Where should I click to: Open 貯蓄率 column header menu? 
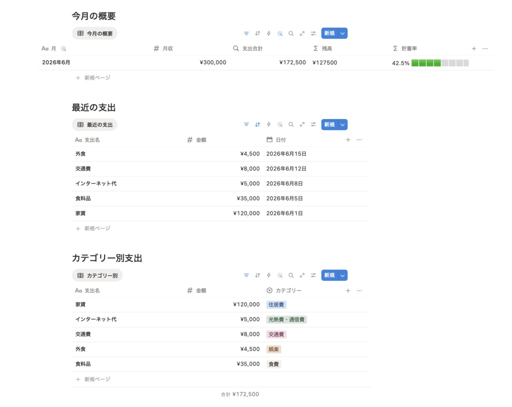tap(405, 48)
